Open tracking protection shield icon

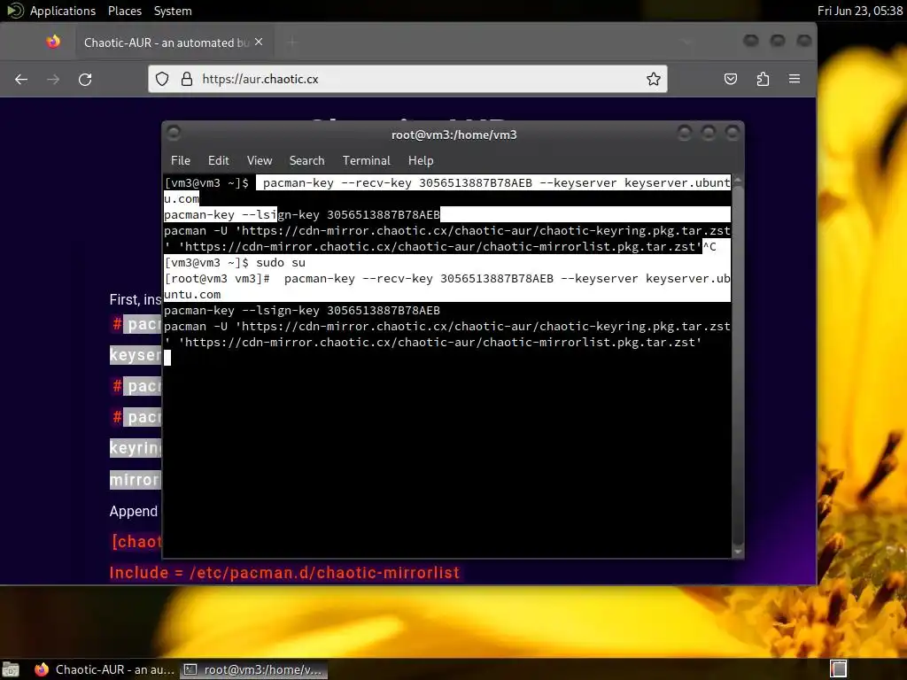tap(162, 79)
